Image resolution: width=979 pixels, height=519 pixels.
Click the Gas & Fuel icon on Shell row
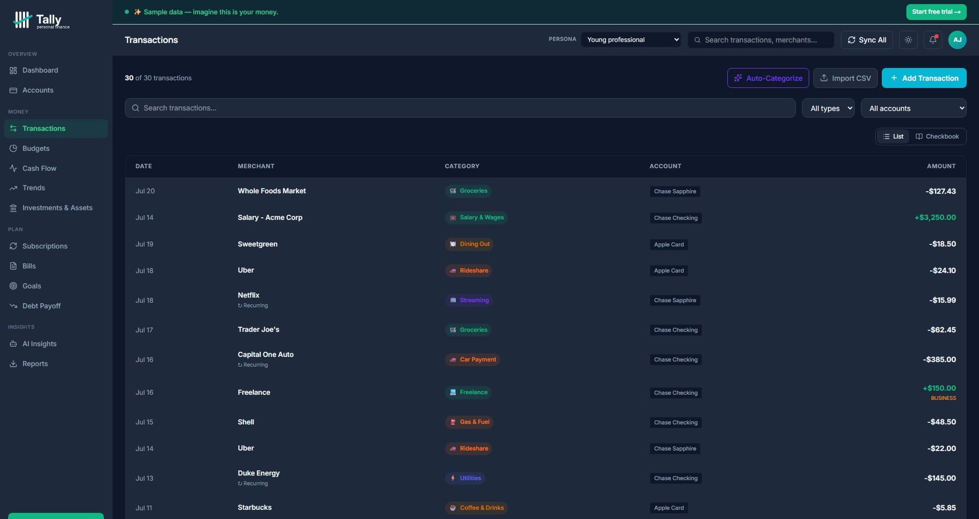pyautogui.click(x=453, y=422)
